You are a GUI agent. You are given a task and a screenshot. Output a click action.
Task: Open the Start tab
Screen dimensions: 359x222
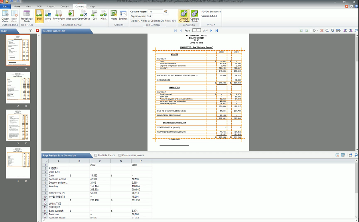(5, 6)
